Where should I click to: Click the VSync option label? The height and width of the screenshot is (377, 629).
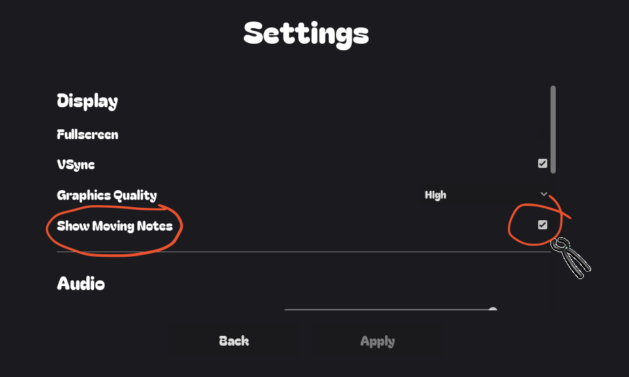pos(76,164)
